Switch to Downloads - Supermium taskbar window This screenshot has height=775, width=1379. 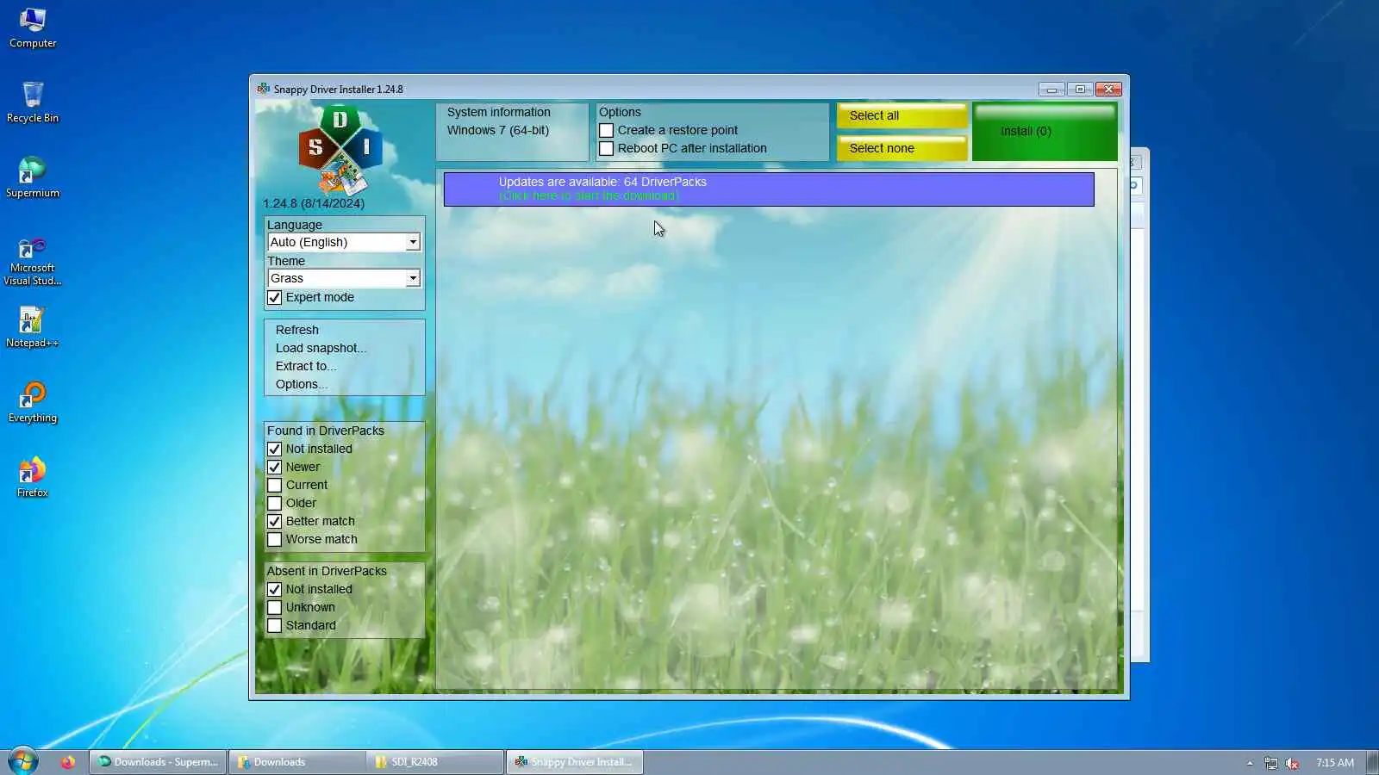pos(158,762)
